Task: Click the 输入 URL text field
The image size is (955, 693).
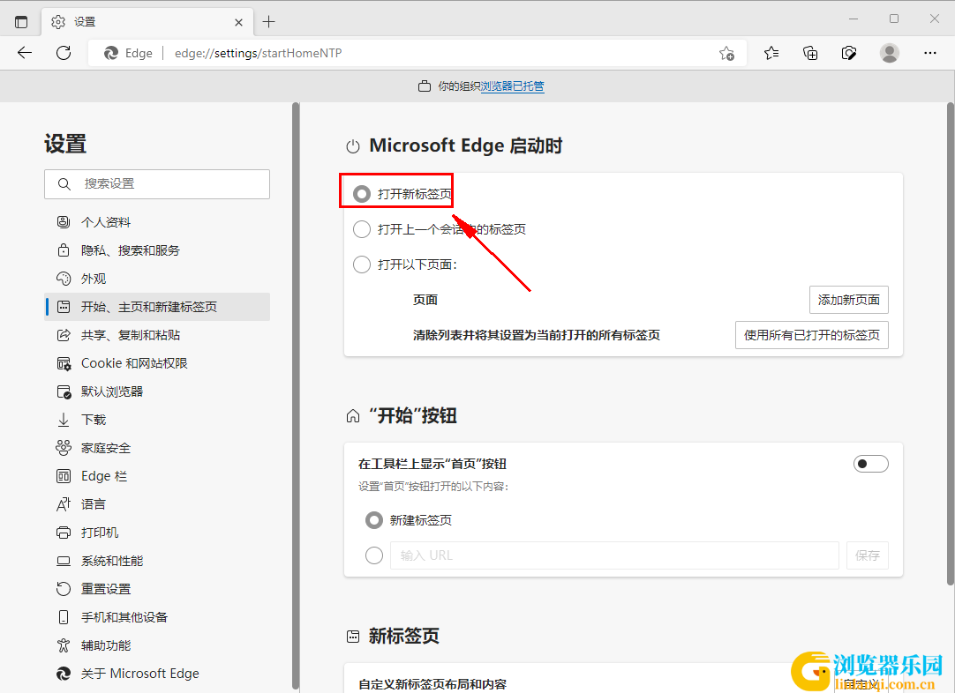Action: [x=614, y=555]
